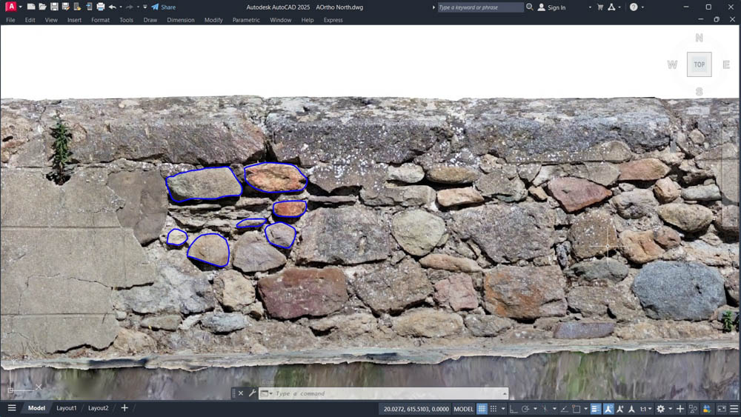Viewport: 741px width, 417px height.
Task: Expand polar tracking angle dropdown
Action: 536,409
